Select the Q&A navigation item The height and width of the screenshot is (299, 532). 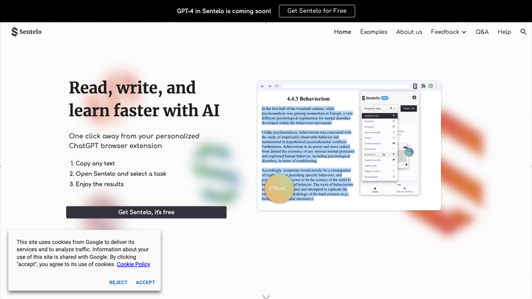click(x=482, y=32)
